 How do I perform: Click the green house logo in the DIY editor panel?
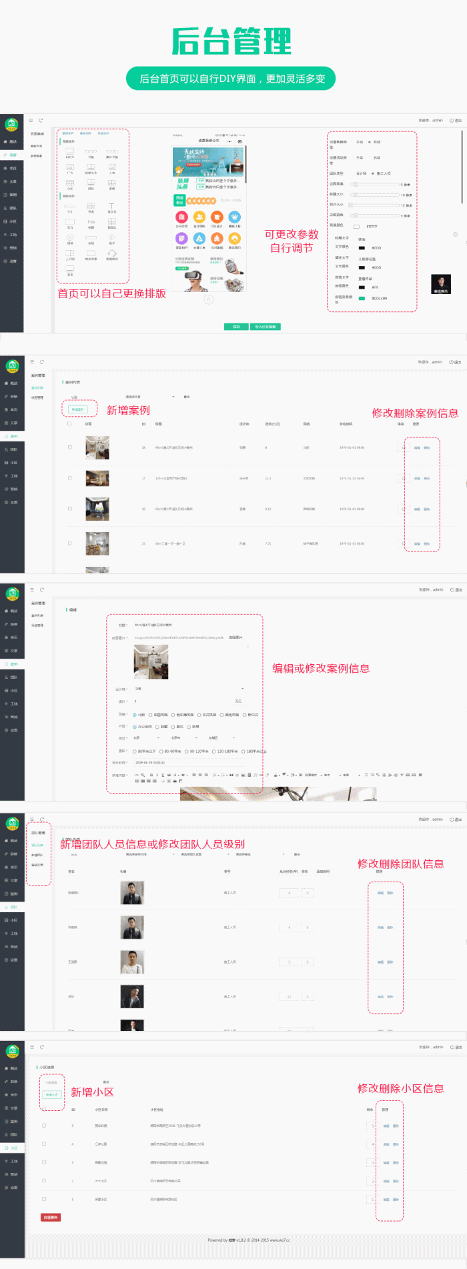tap(11, 124)
